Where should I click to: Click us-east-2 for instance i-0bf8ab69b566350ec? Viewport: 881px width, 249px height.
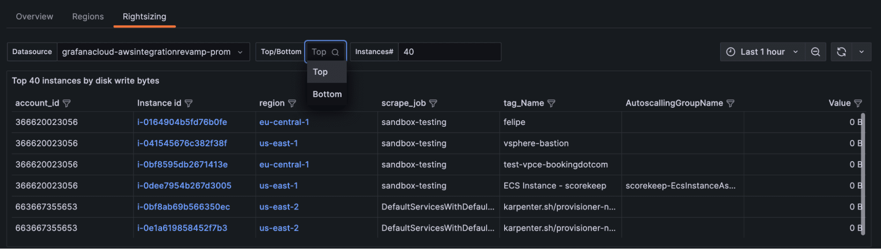click(x=279, y=207)
